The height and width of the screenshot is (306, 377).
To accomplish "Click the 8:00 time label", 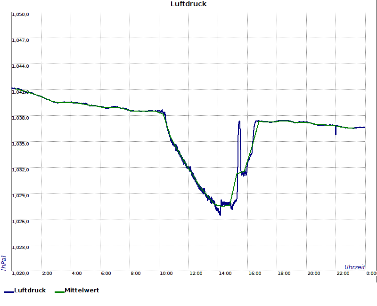I will pyautogui.click(x=136, y=274).
